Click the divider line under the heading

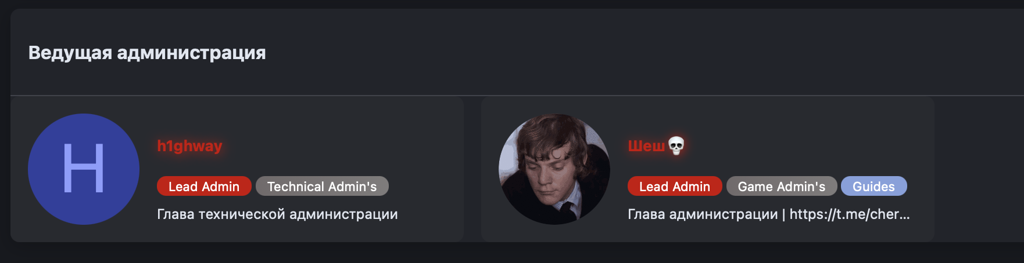pos(517,95)
